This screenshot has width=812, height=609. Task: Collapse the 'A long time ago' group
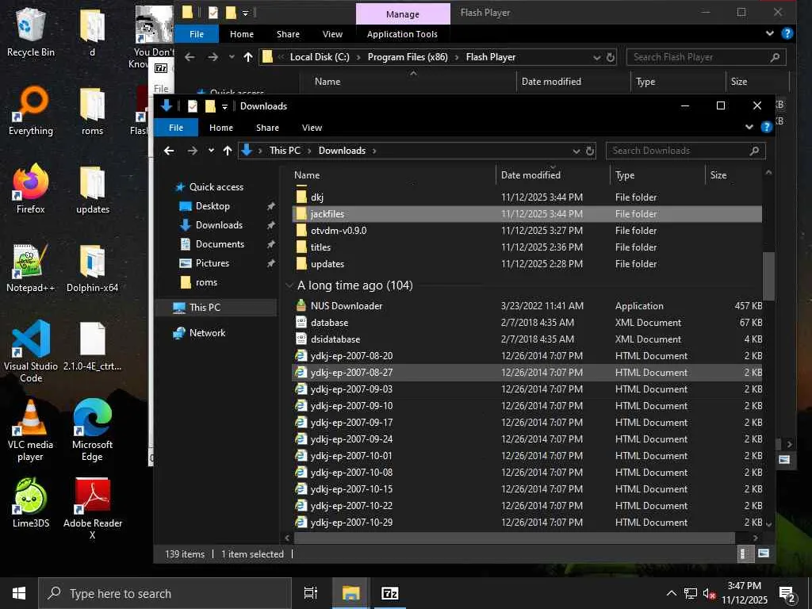[289, 285]
